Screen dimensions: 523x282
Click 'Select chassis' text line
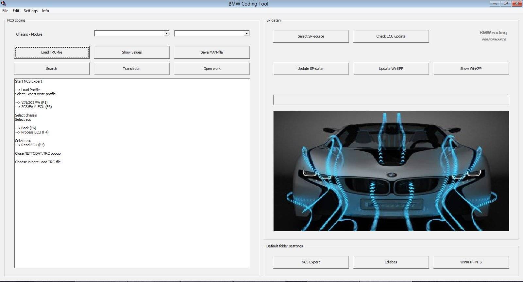26,115
